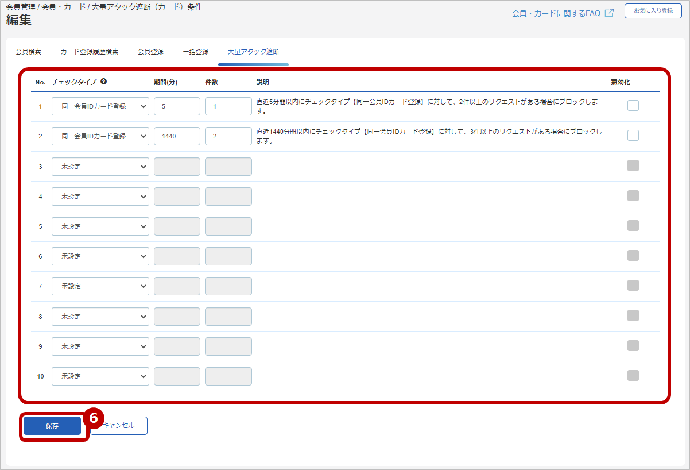Viewport: 690px width, 470px height.
Task: Select 大量アタック遮断 tab
Action: (x=253, y=52)
